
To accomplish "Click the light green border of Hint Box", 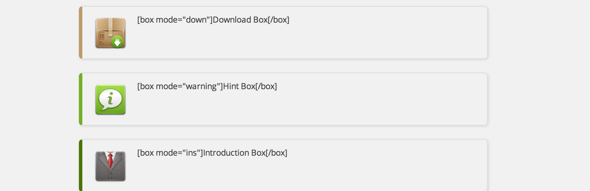I will pyautogui.click(x=81, y=99).
